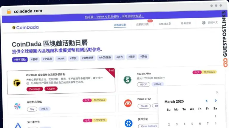Viewport: 229px width, 128px height.
Task: Open the 區塊鏈活動 nav tab
Action: (x=120, y=25)
